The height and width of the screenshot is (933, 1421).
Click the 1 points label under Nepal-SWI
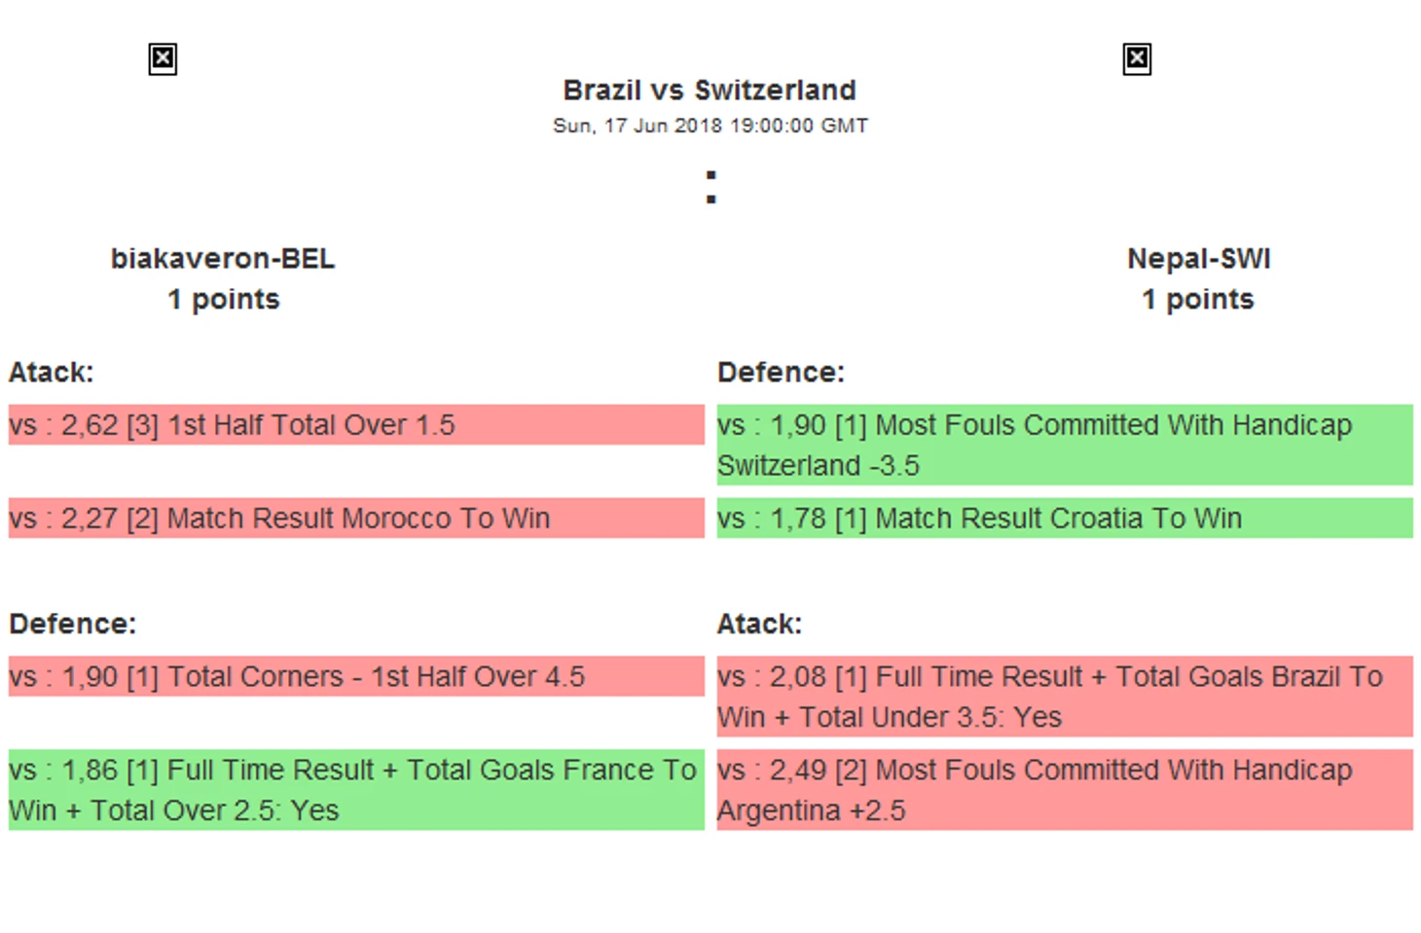(x=1198, y=300)
